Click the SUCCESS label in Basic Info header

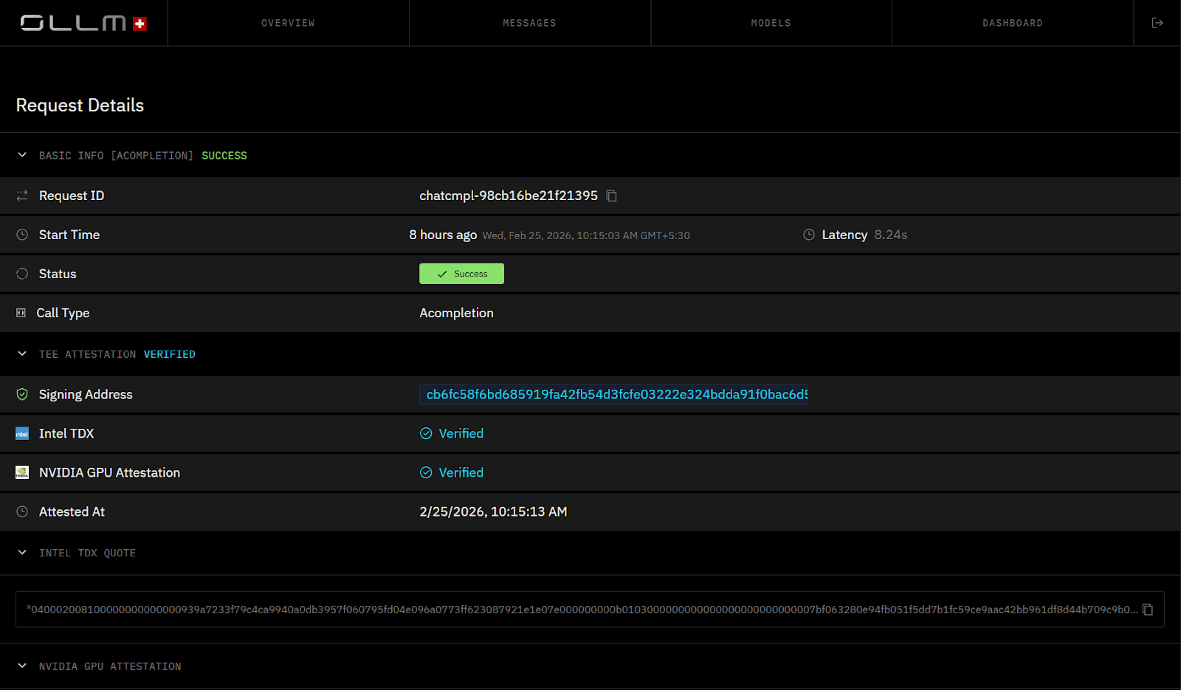click(224, 156)
